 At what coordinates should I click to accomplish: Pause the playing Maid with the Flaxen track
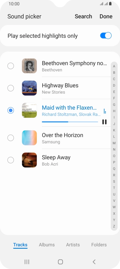click(104, 122)
